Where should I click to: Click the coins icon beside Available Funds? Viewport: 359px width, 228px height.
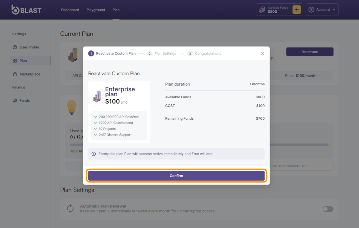pyautogui.click(x=262, y=10)
